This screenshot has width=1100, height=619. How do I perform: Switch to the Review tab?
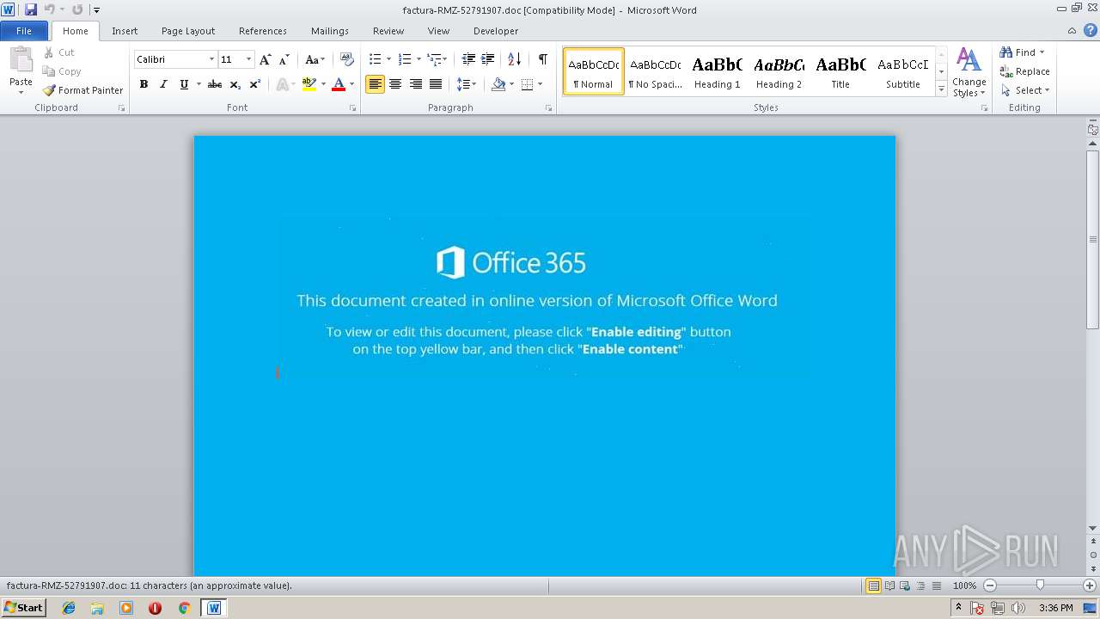(388, 31)
